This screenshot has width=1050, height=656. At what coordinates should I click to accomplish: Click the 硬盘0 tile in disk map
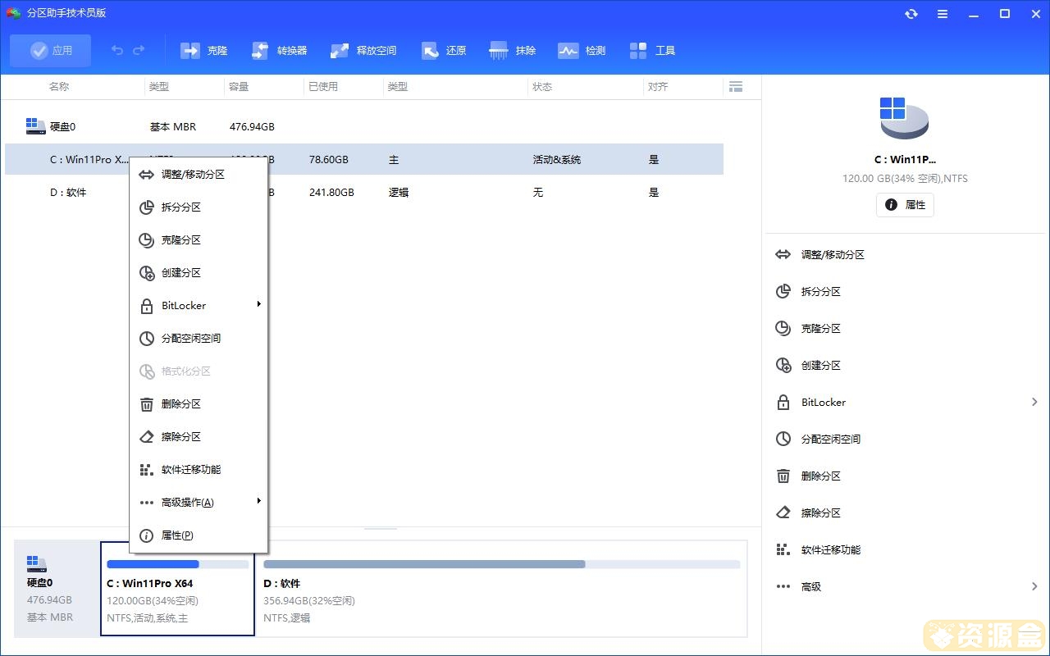pyautogui.click(x=57, y=589)
